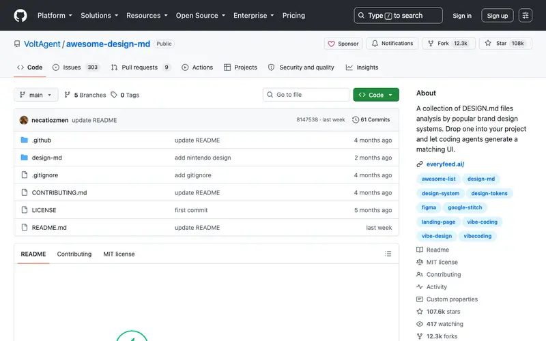
Task: Click the repository icon before VoltAgent
Action: click(x=17, y=44)
